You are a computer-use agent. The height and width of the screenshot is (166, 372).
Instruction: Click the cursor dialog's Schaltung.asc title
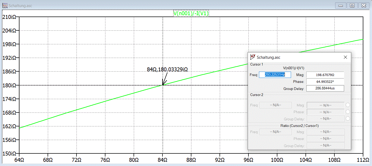268,57
